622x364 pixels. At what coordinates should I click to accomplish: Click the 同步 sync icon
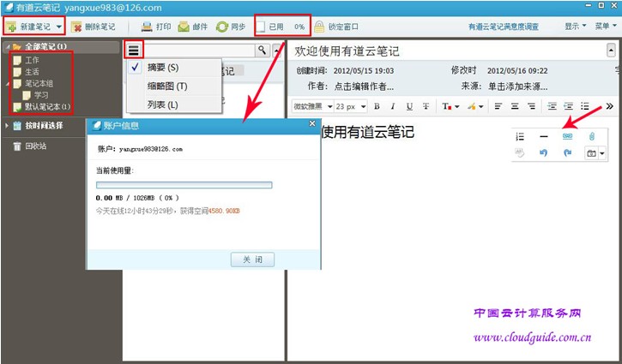221,27
